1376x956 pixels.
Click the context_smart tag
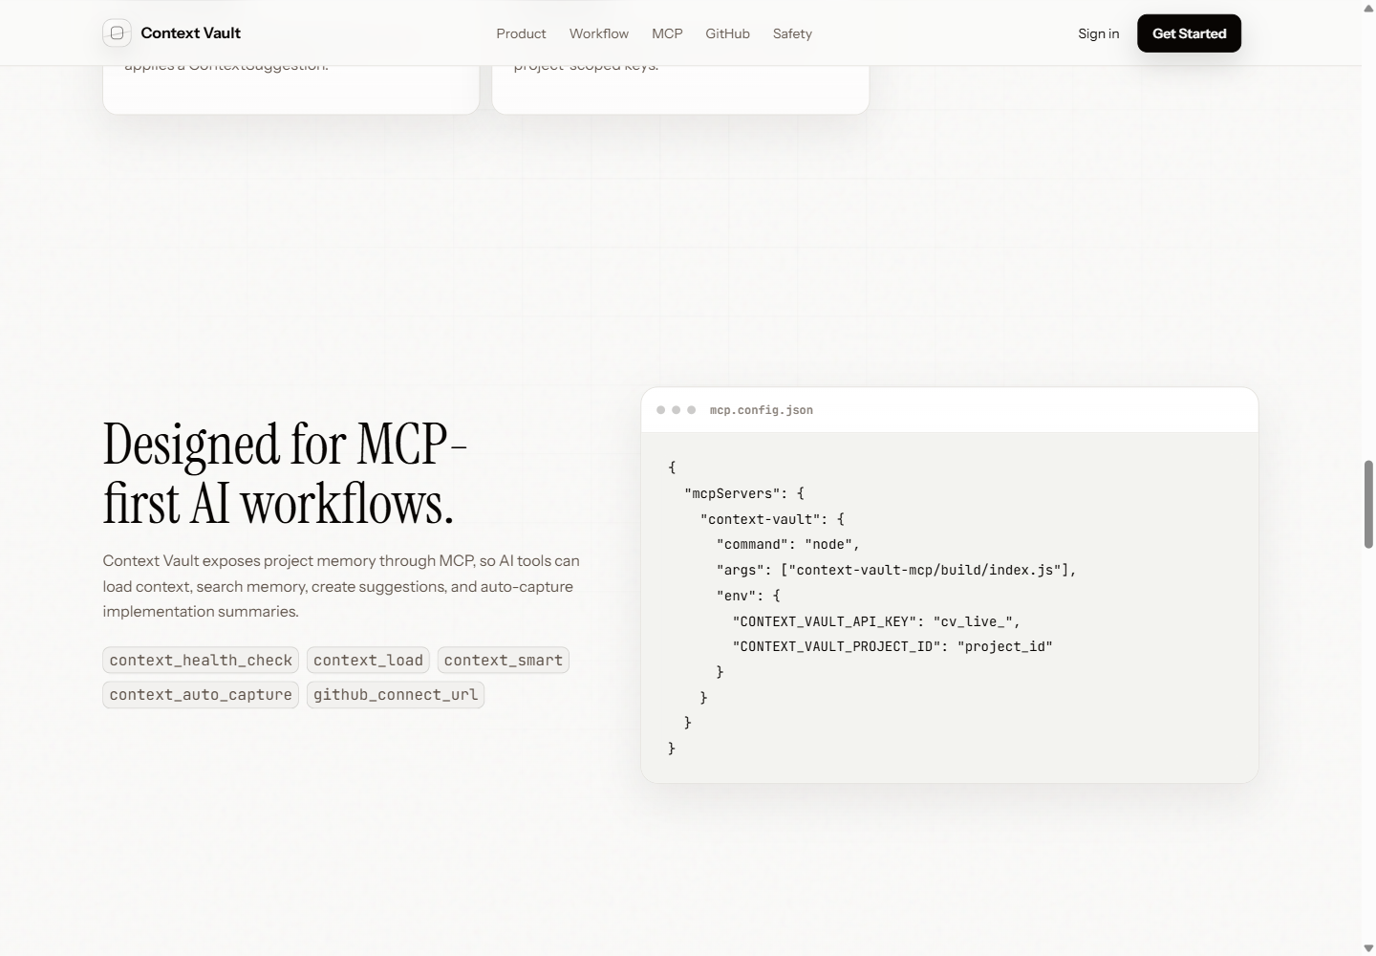click(504, 660)
